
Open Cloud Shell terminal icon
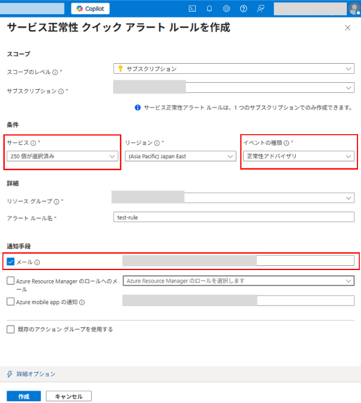(x=192, y=9)
